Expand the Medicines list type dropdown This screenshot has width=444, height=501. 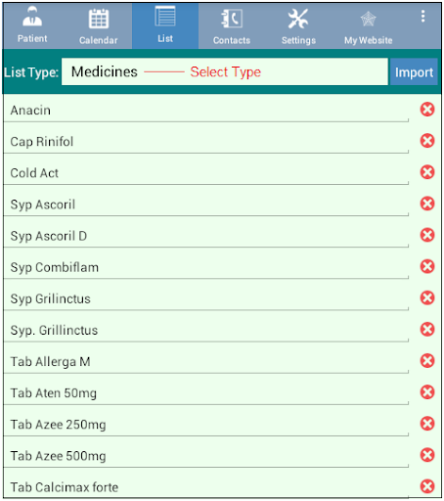click(x=225, y=71)
